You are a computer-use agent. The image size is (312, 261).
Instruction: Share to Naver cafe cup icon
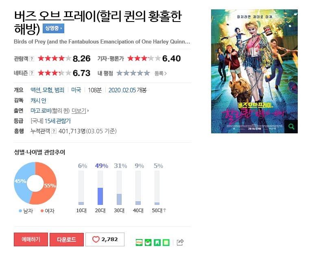click(x=148, y=242)
